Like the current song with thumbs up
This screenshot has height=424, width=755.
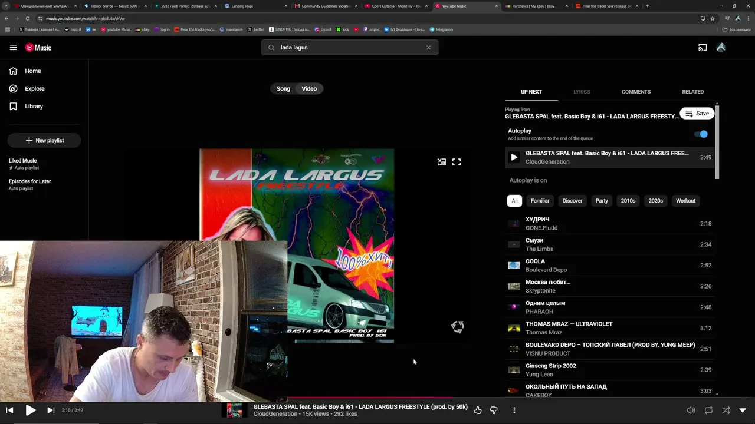pyautogui.click(x=478, y=410)
